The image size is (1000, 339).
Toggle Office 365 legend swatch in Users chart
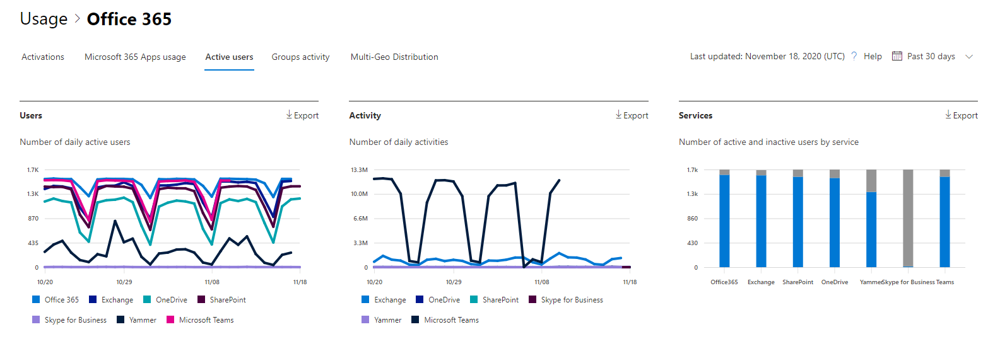coord(36,299)
